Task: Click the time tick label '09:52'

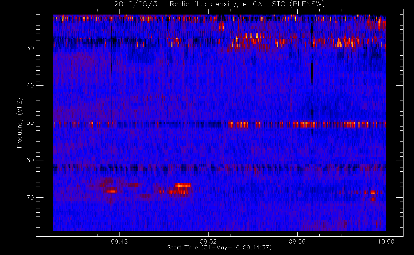Action: pyautogui.click(x=208, y=241)
